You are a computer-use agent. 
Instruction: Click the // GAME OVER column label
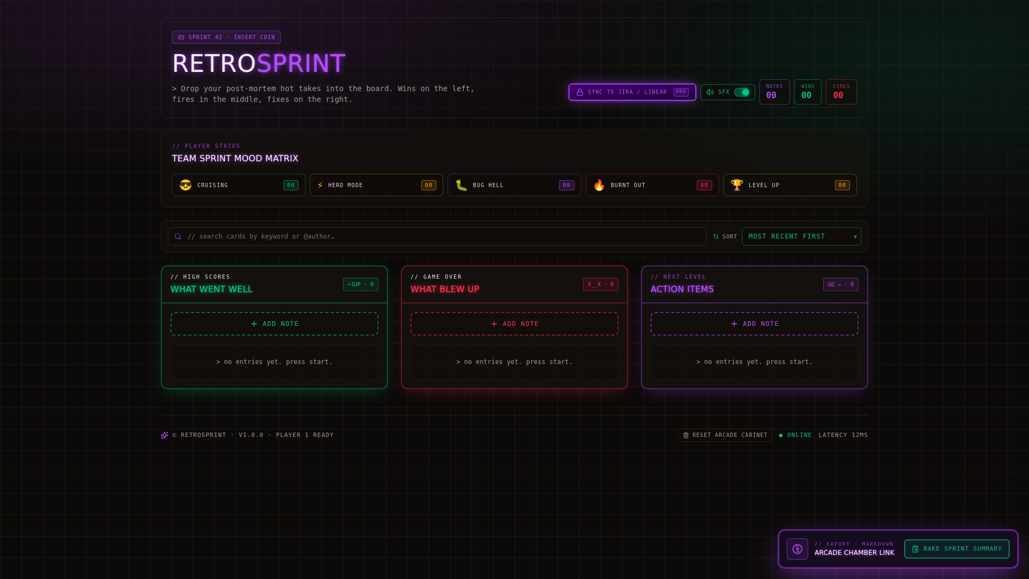436,277
